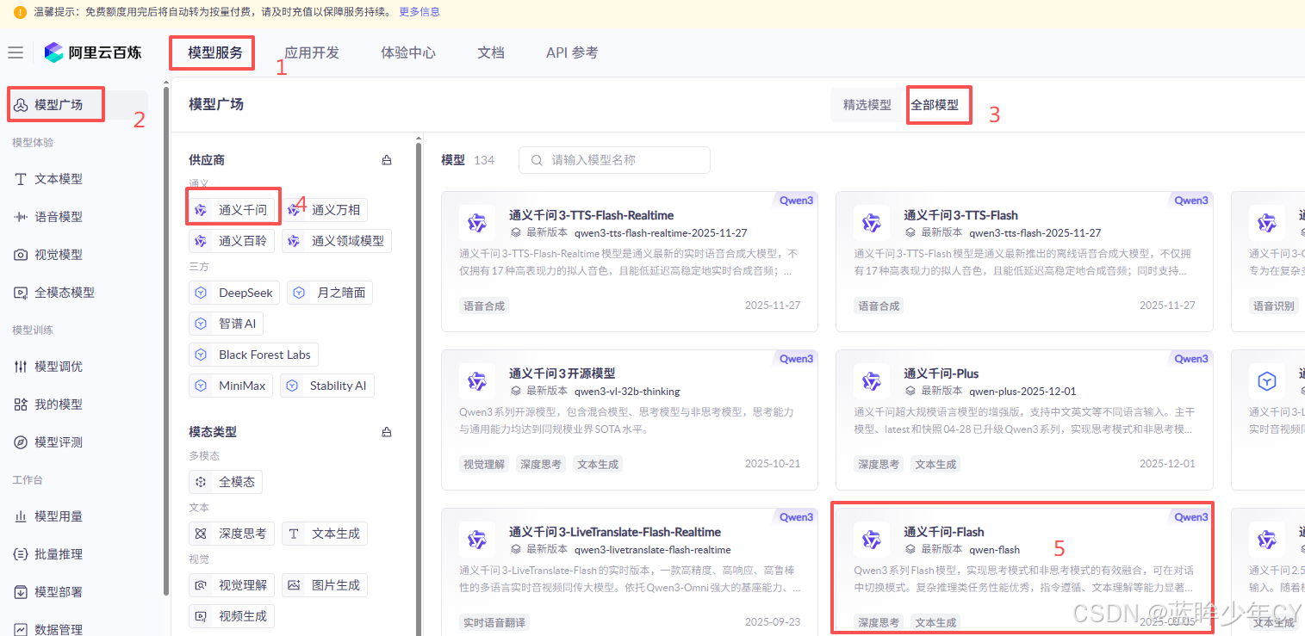This screenshot has width=1305, height=636.
Task: Click the 语音合成 tag on 通义千问3-TTS-Flash-Realtime card
Action: [484, 306]
